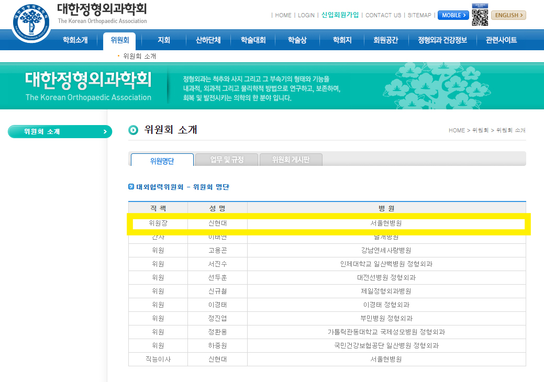This screenshot has height=382, width=544.
Task: Open the LOGIN page
Action: (x=306, y=15)
